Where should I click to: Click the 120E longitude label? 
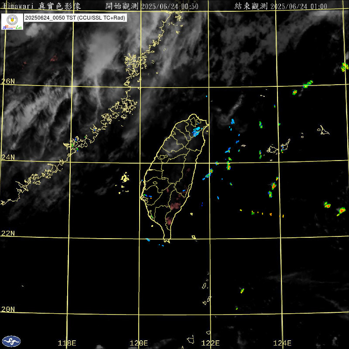(x=139, y=343)
